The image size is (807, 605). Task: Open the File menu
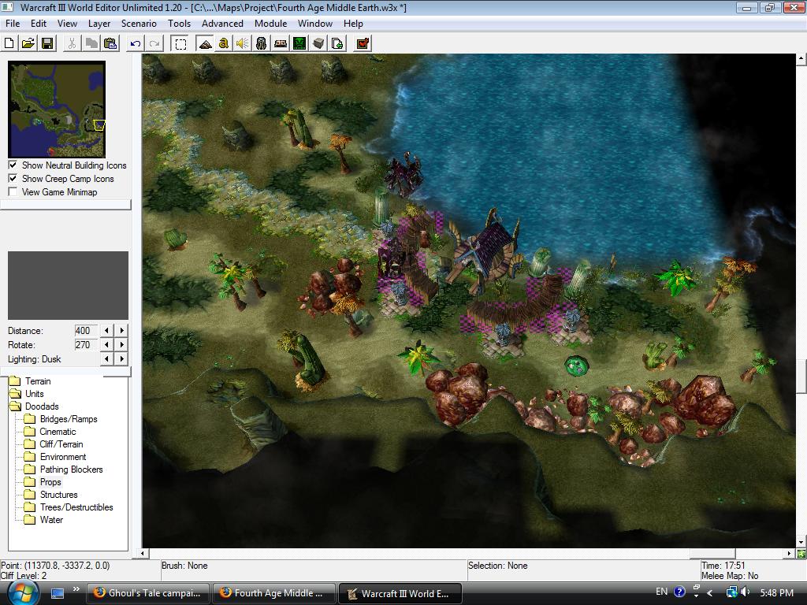tap(13, 24)
